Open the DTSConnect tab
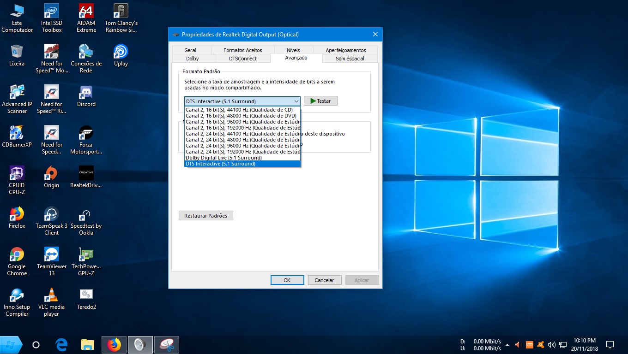The width and height of the screenshot is (628, 354). [x=243, y=59]
